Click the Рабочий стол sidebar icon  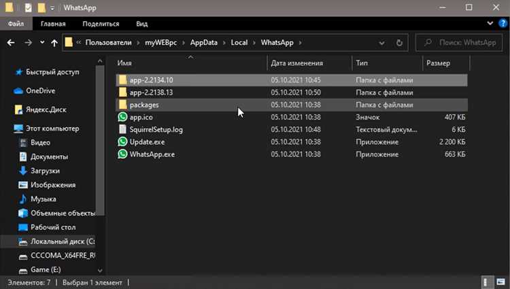click(x=23, y=227)
